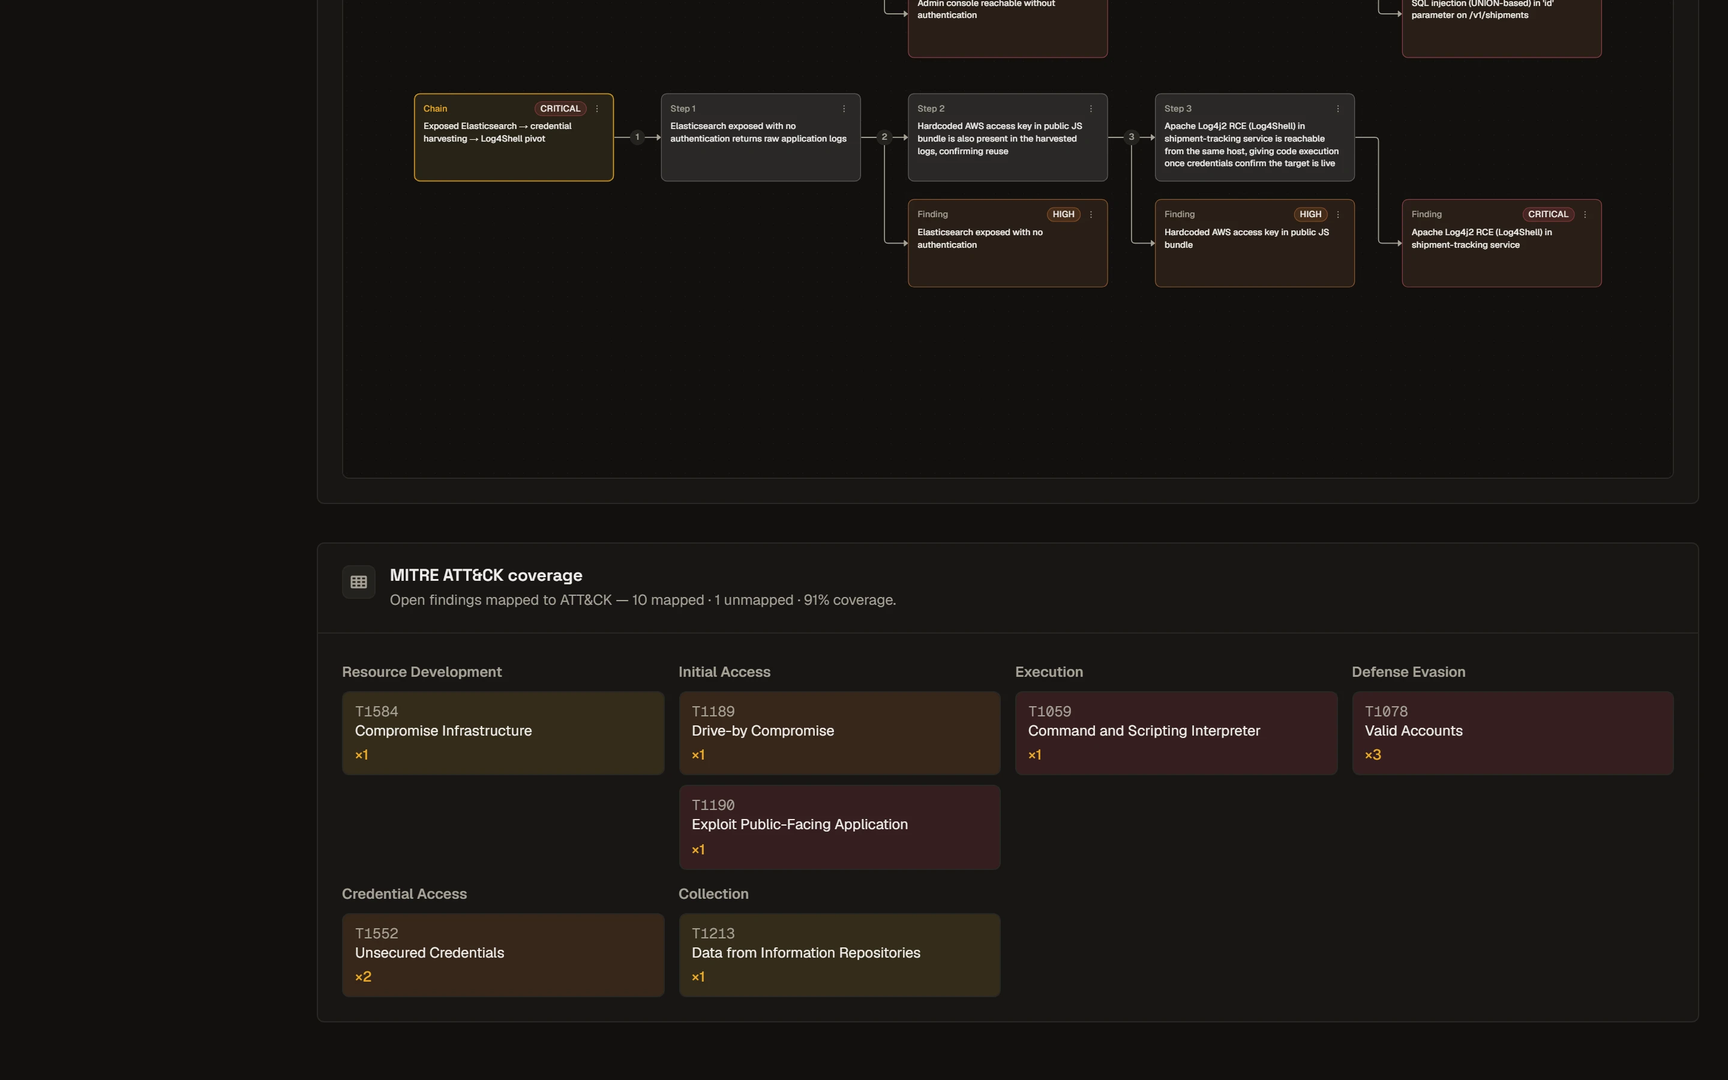
Task: Select the Step 2 hardcoded AWS key node
Action: (1007, 137)
